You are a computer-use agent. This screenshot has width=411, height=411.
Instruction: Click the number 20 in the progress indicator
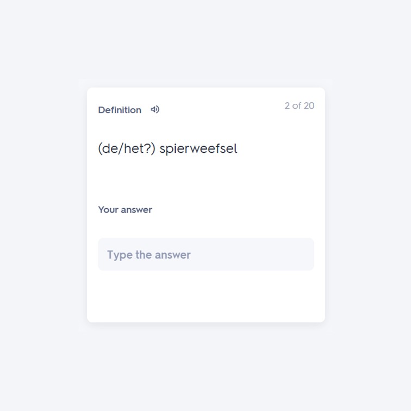(x=309, y=105)
